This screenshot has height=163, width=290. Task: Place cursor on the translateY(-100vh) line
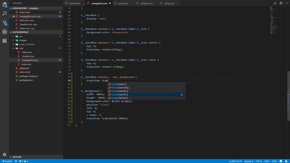pos(107,119)
